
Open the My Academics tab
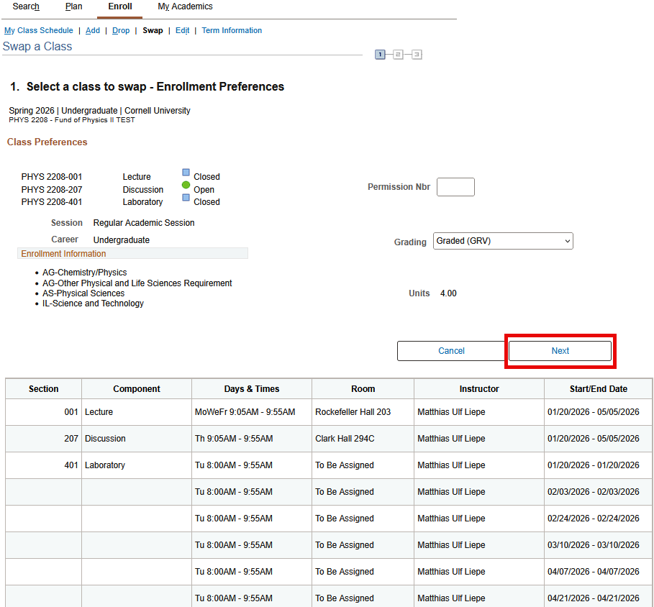[184, 6]
